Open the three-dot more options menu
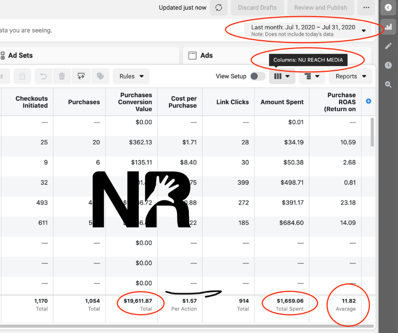The height and width of the screenshot is (333, 398). click(x=366, y=8)
